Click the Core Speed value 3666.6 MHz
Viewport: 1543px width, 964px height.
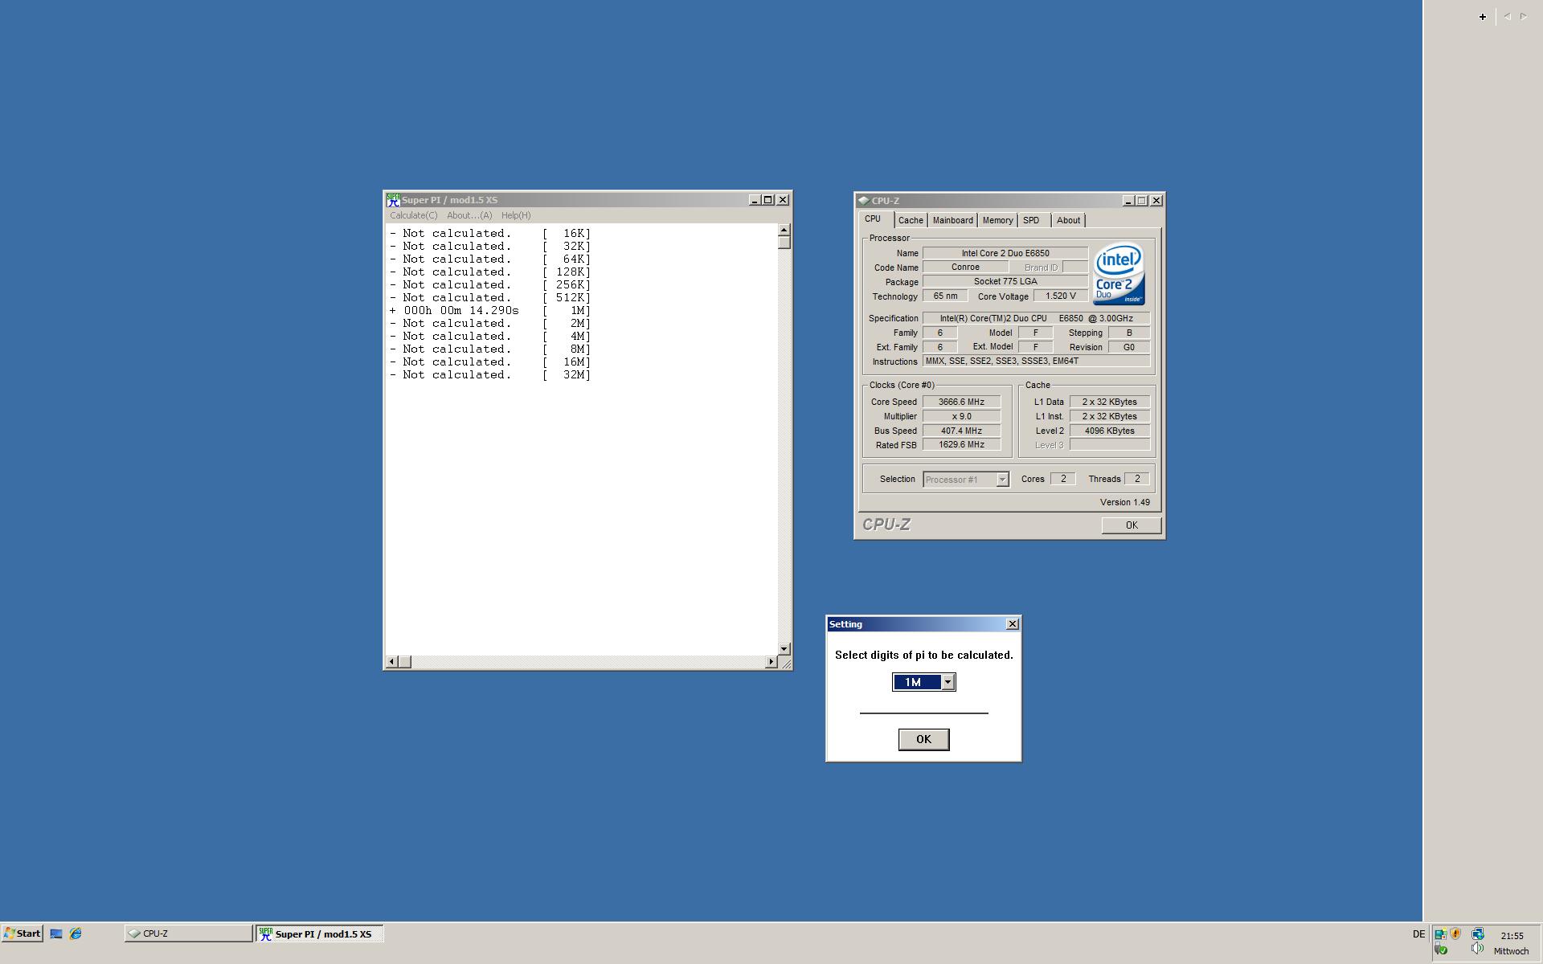pyautogui.click(x=961, y=402)
